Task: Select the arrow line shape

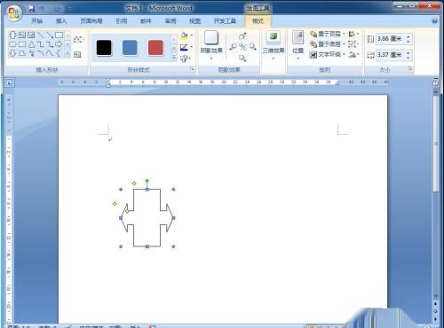Action: point(50,35)
